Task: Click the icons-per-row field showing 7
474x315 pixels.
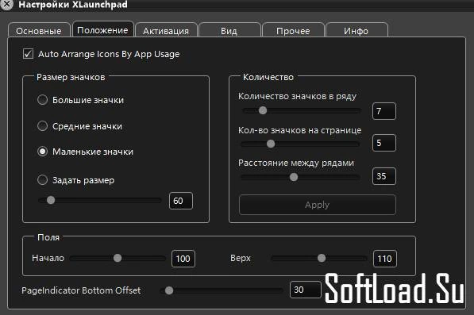Action: [384, 111]
